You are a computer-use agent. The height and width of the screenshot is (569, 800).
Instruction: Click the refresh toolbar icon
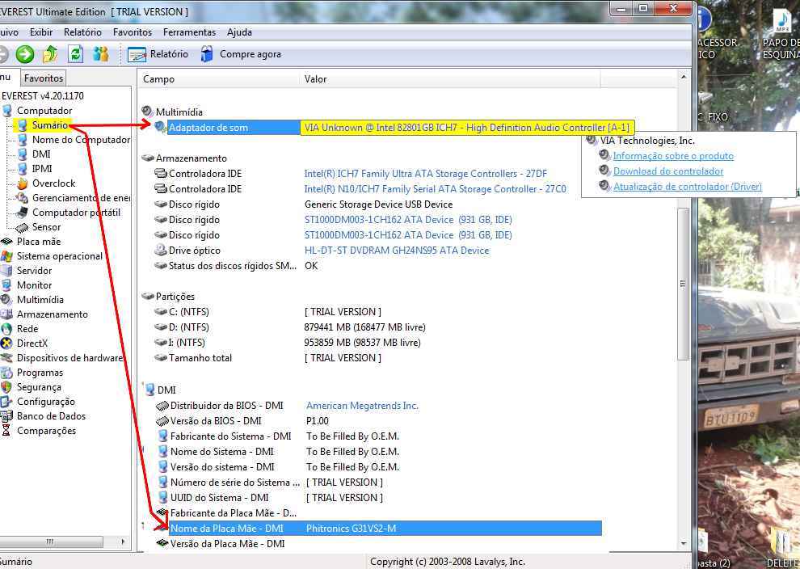[x=75, y=54]
